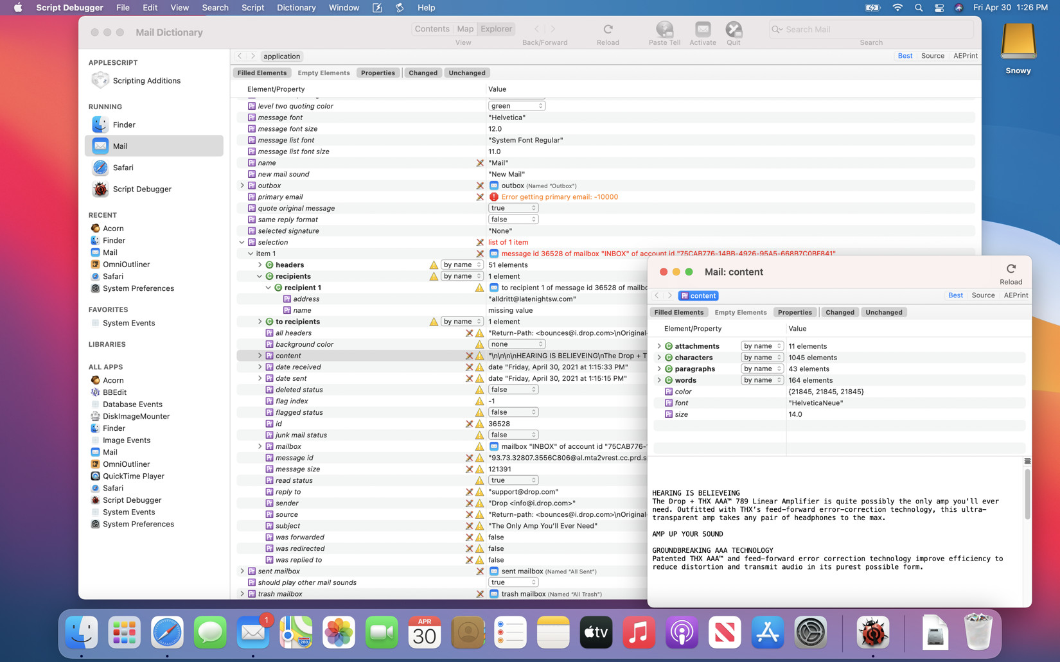The width and height of the screenshot is (1060, 662).
Task: Open Acorn under Recent in sidebar
Action: (x=113, y=229)
